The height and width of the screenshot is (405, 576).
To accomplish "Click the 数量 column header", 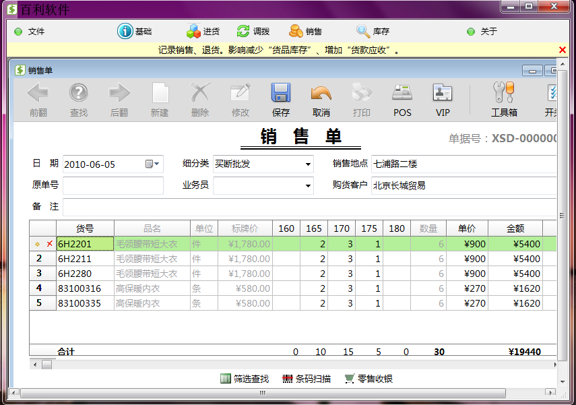I will click(x=428, y=228).
